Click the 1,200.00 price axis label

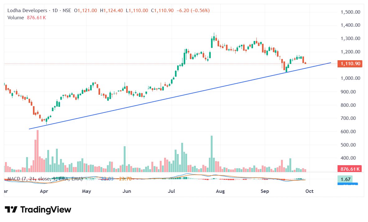[x=350, y=52]
